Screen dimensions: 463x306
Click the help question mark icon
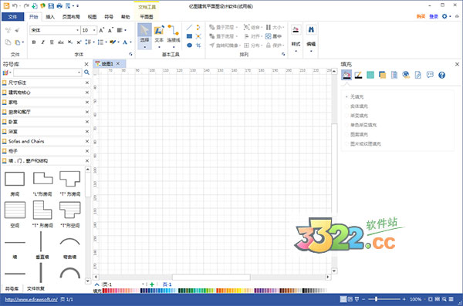tap(441, 76)
